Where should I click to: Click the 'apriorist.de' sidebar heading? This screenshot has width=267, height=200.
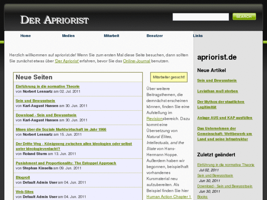pyautogui.click(x=217, y=57)
